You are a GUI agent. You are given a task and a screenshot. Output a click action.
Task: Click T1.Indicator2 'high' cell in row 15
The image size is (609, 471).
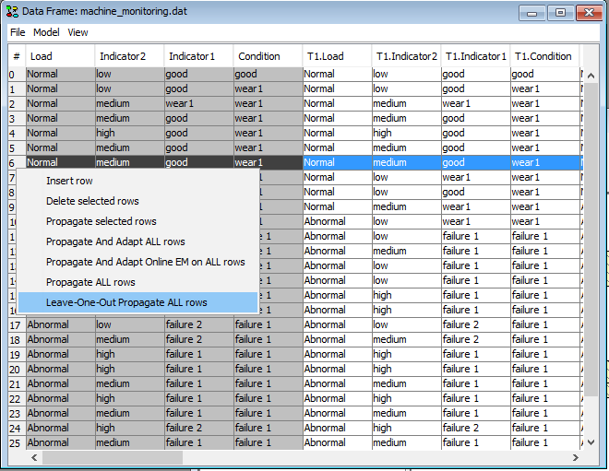click(x=407, y=295)
